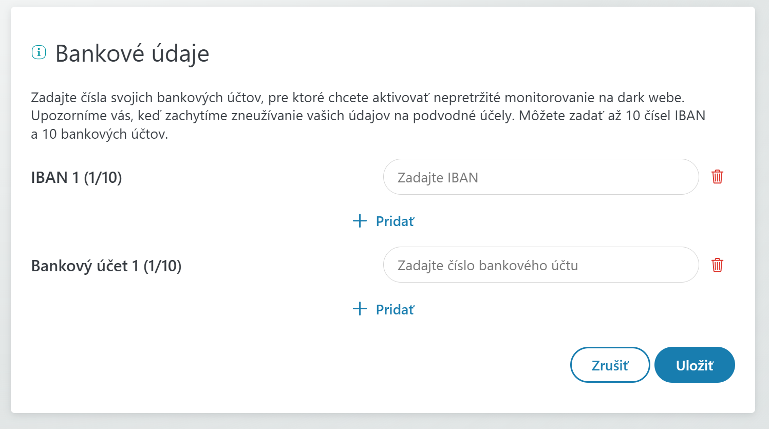
Task: Delete the IBAN 1 entry with trash icon
Action: tap(717, 177)
